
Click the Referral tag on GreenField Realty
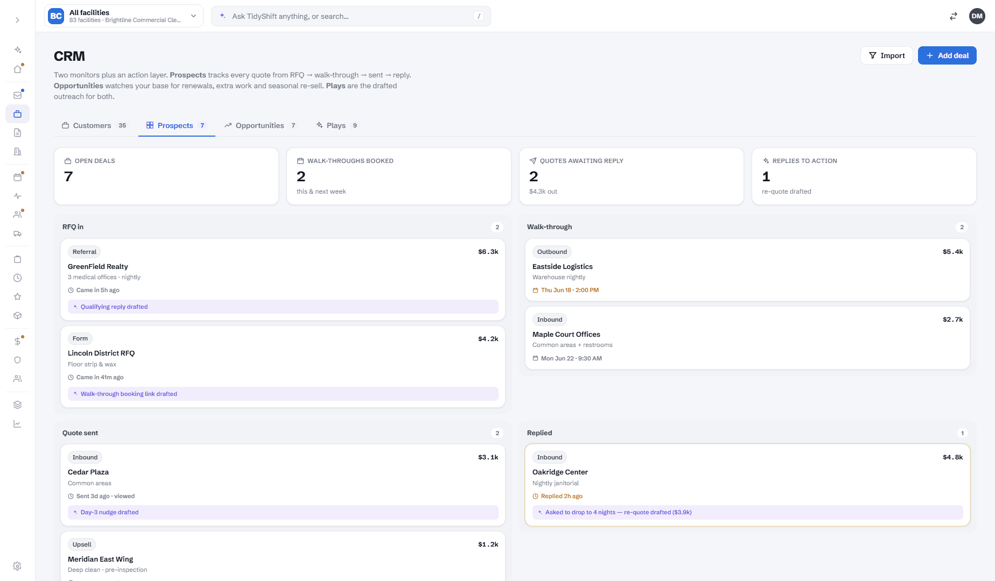(x=85, y=252)
